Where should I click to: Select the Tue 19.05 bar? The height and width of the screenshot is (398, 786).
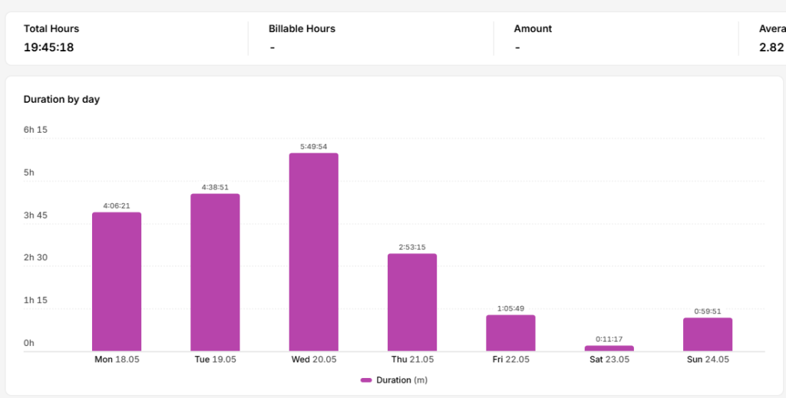point(215,272)
